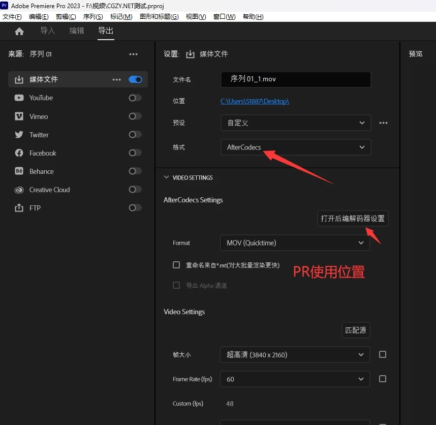The image size is (436, 425).
Task: Click the 打开后编解码器设置 button
Action: point(353,218)
